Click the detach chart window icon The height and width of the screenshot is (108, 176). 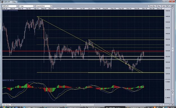173,6
